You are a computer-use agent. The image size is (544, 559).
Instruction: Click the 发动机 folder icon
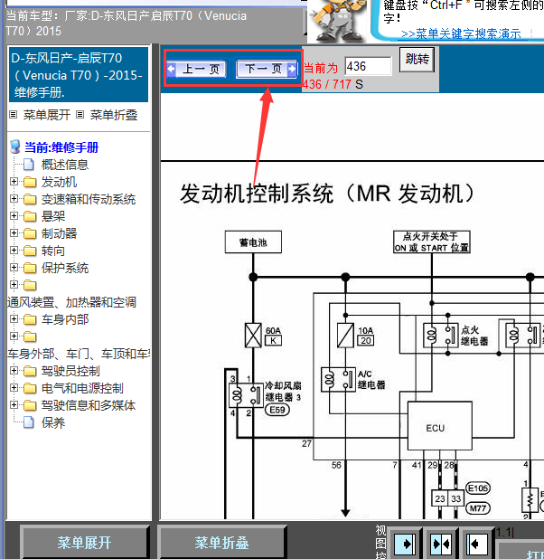click(30, 182)
